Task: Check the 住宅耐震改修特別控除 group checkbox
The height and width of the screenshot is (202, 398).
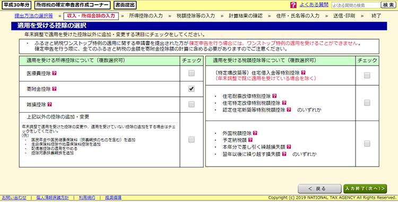Action: click(367, 103)
